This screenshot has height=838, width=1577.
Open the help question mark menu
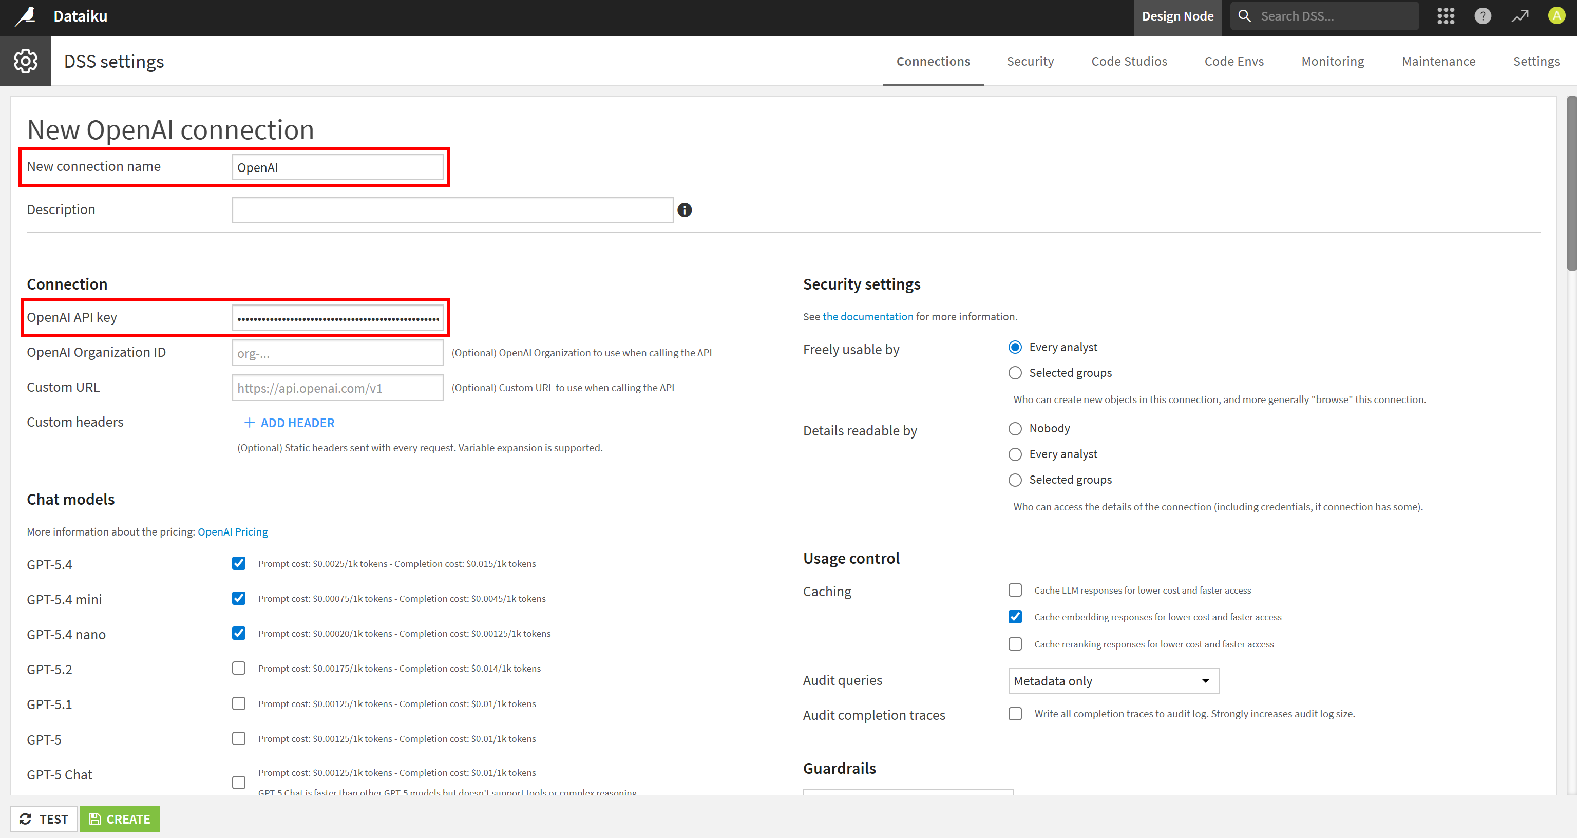pos(1482,16)
